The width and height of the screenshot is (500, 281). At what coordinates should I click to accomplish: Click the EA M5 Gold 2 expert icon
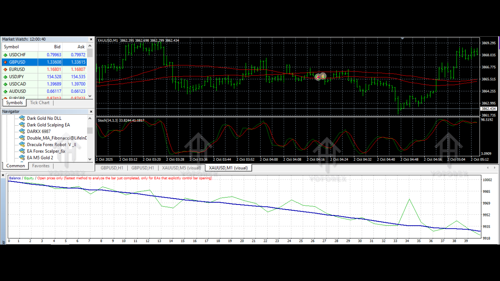coord(22,158)
